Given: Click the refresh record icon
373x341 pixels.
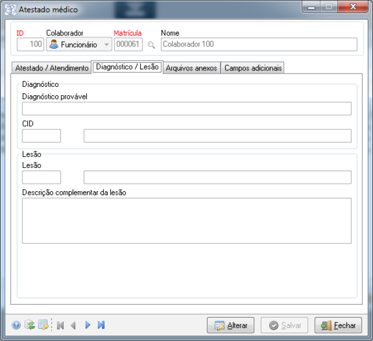Looking at the screenshot, I should click(30, 325).
